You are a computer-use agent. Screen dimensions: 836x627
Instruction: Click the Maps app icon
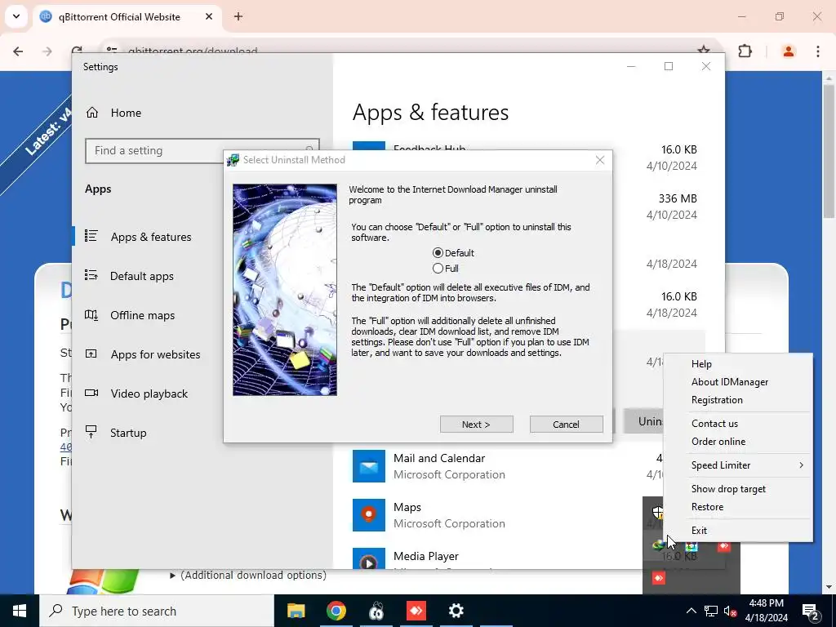click(x=368, y=515)
